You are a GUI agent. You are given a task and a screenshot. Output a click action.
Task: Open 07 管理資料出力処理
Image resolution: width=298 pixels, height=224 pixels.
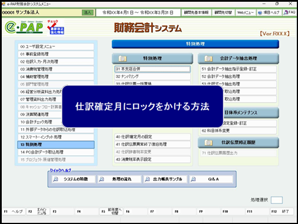40,99
